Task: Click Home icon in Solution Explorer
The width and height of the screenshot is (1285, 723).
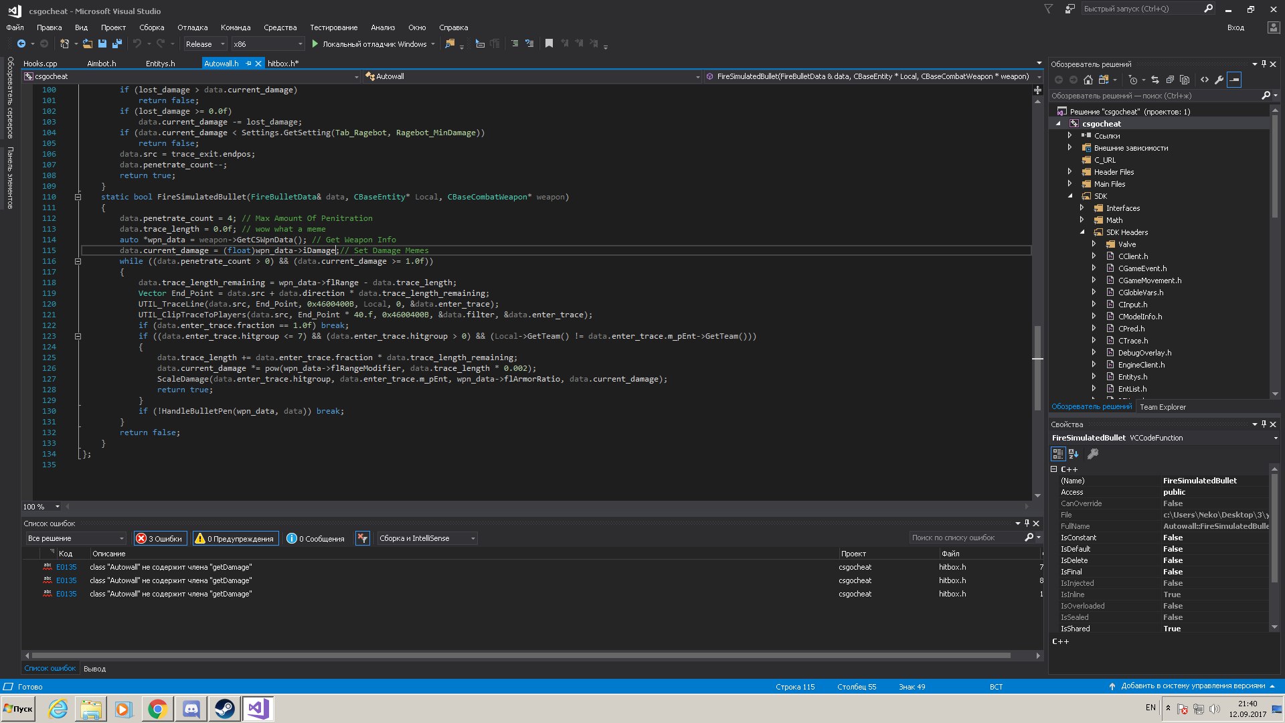Action: (x=1088, y=80)
